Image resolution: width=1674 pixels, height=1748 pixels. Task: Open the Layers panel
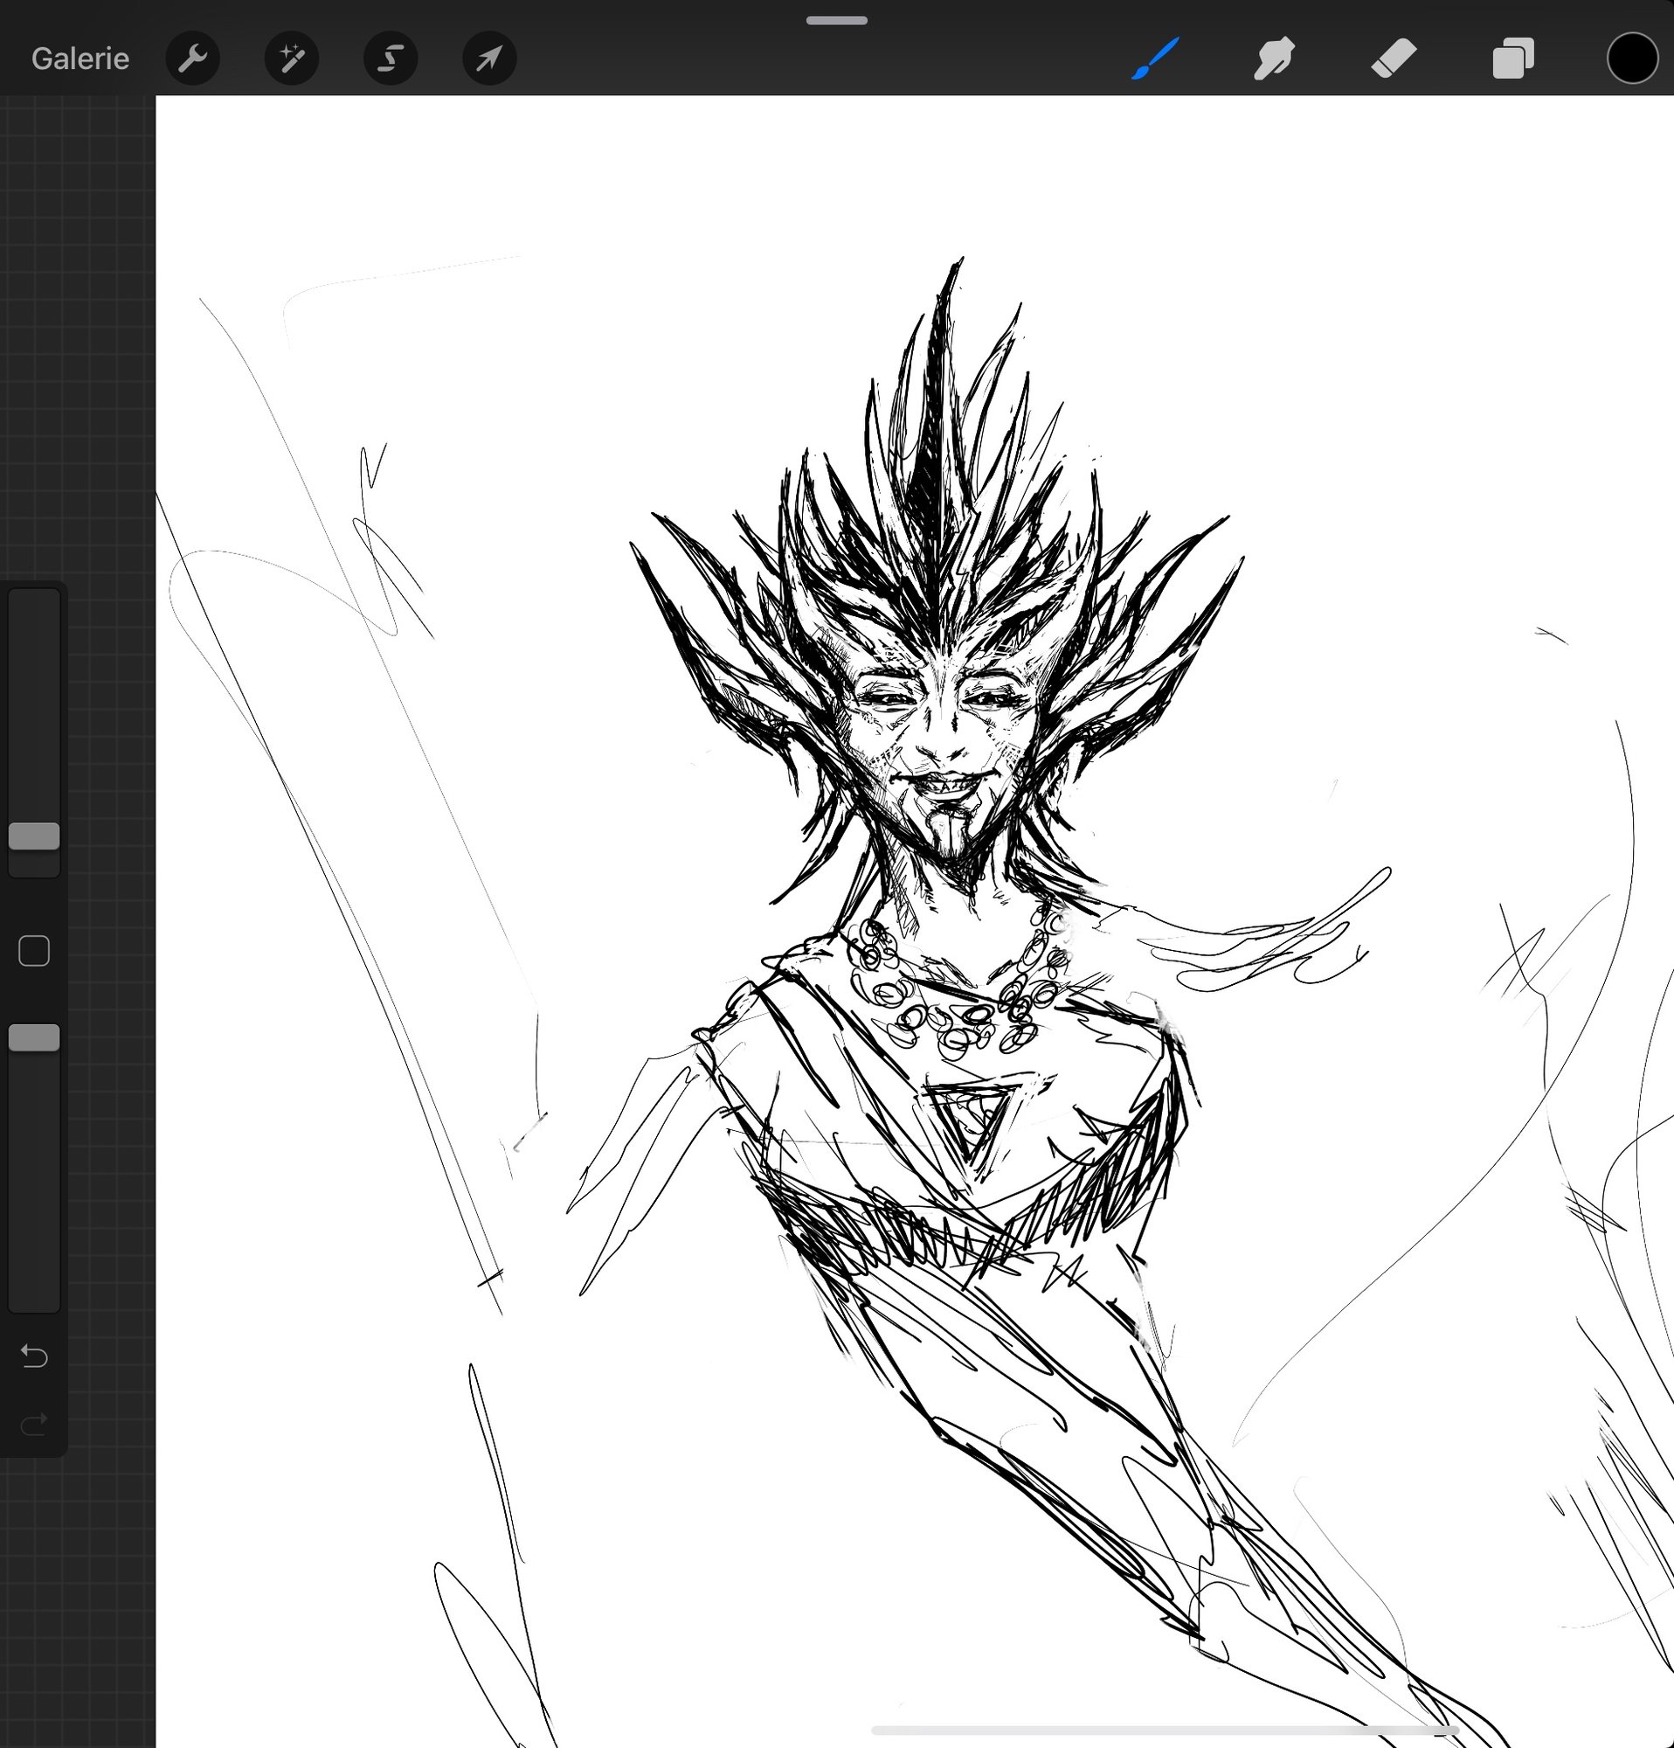[1512, 59]
